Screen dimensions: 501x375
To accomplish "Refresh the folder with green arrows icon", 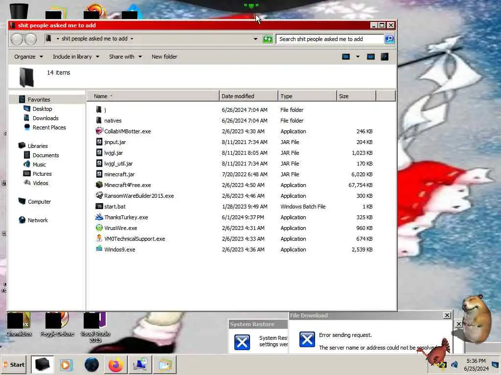I will coord(268,39).
